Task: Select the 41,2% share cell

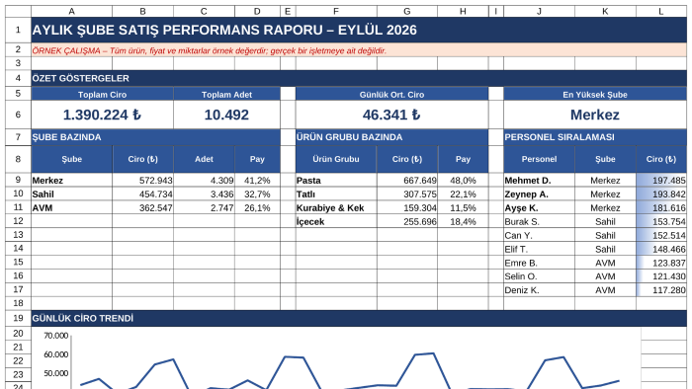Action: coord(257,180)
